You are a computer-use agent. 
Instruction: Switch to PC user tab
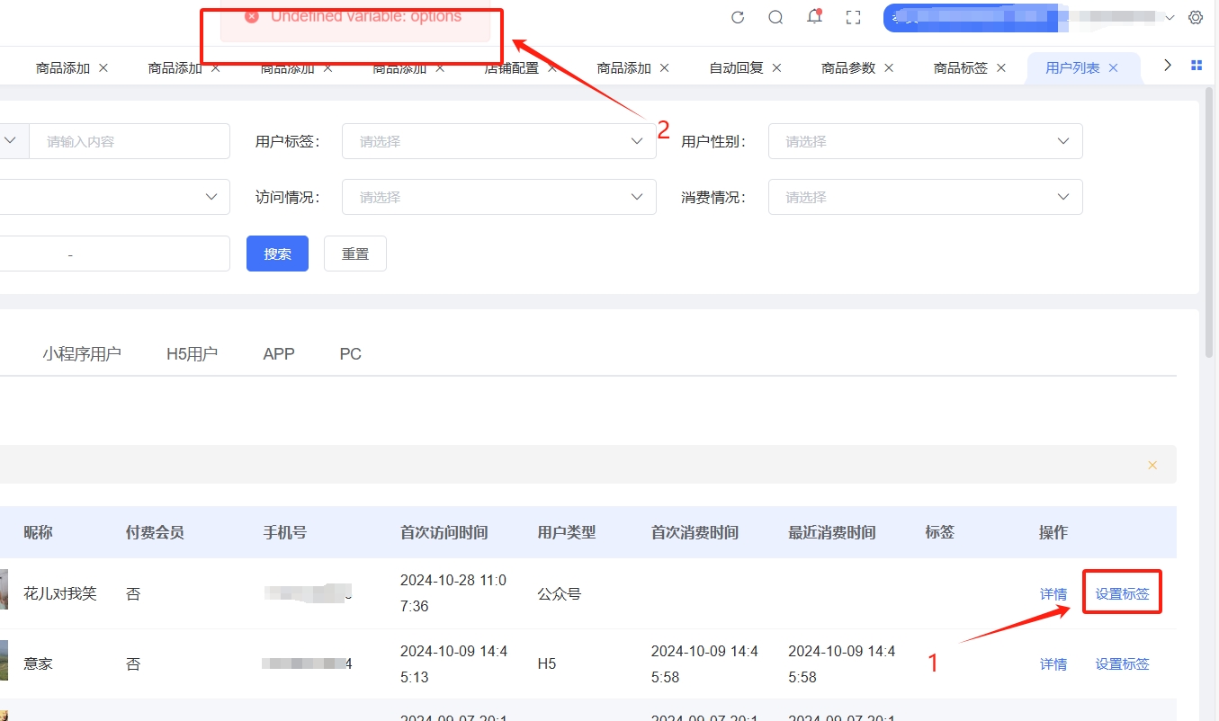coord(351,354)
